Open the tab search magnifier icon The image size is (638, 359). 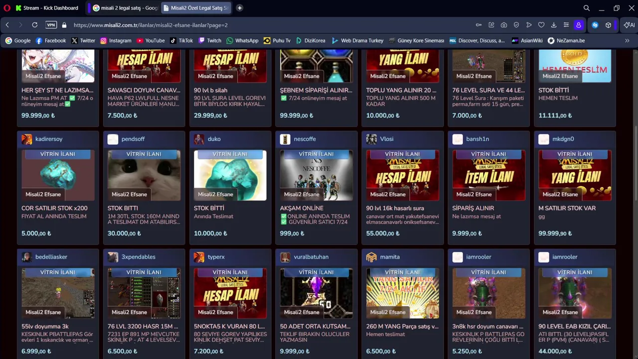(x=587, y=8)
